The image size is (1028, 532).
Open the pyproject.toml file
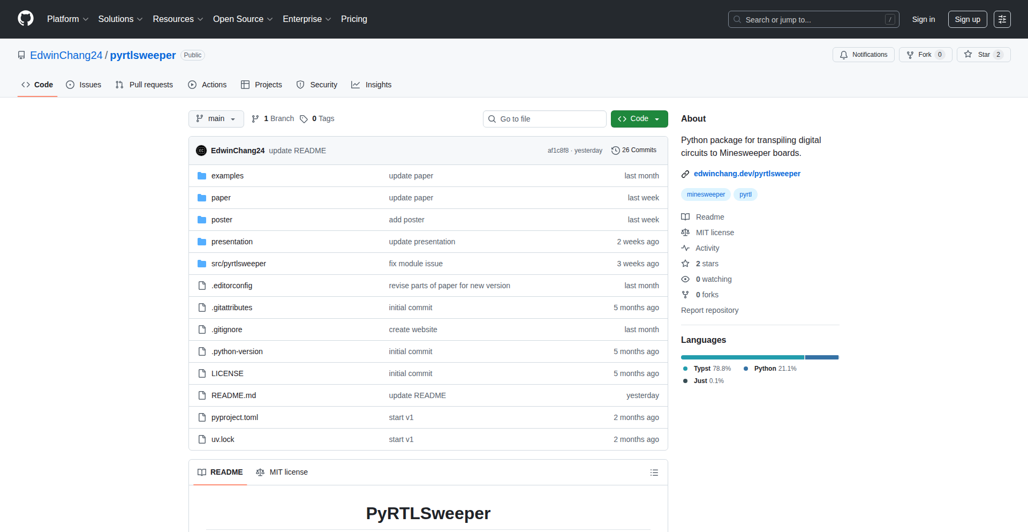(235, 417)
